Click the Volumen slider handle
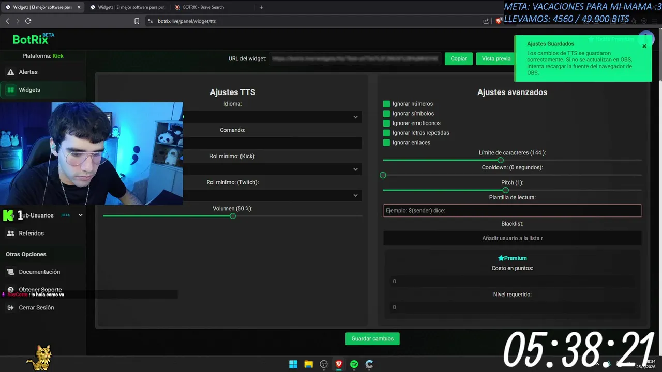This screenshot has height=372, width=662. point(233,216)
